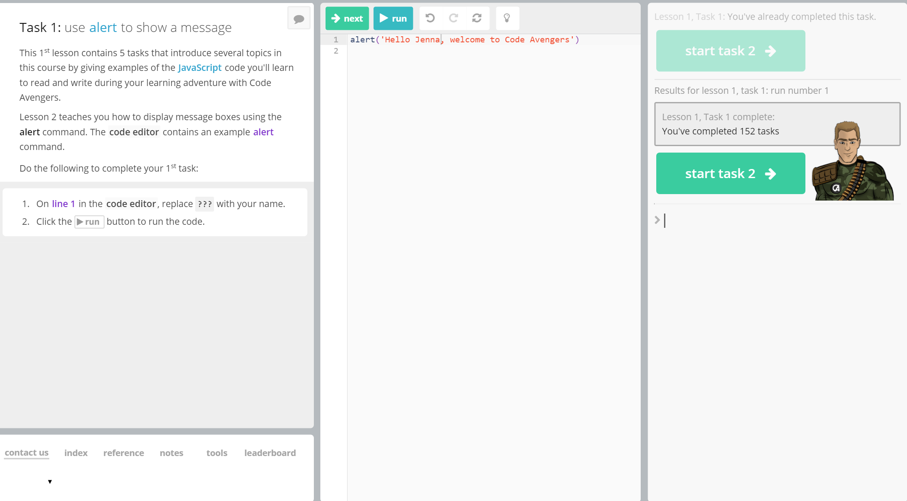
Task: Open the leaderboard tab
Action: tap(270, 453)
